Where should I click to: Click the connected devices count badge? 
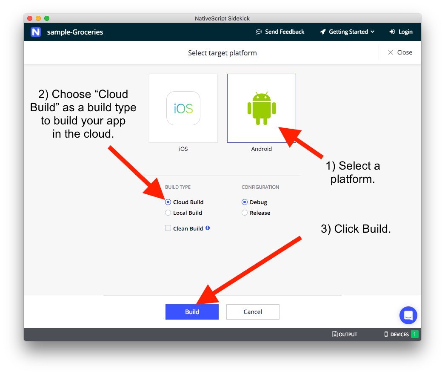(x=414, y=335)
